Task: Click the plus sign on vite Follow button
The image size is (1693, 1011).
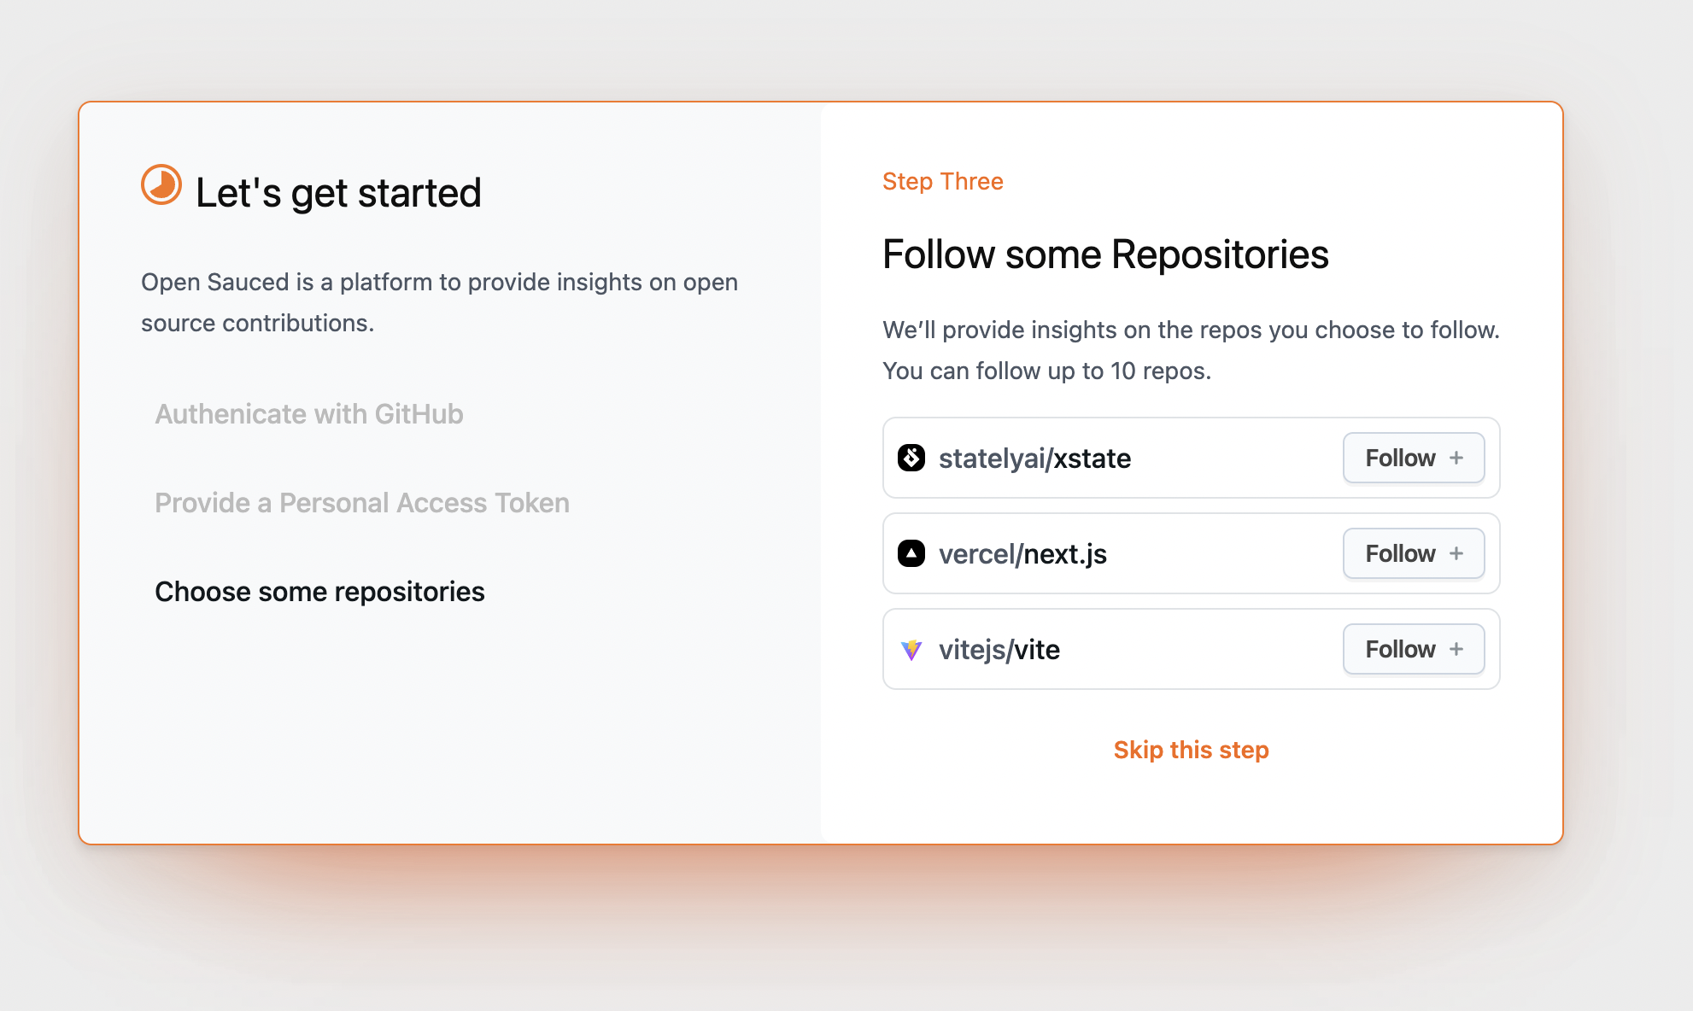Action: [1456, 649]
